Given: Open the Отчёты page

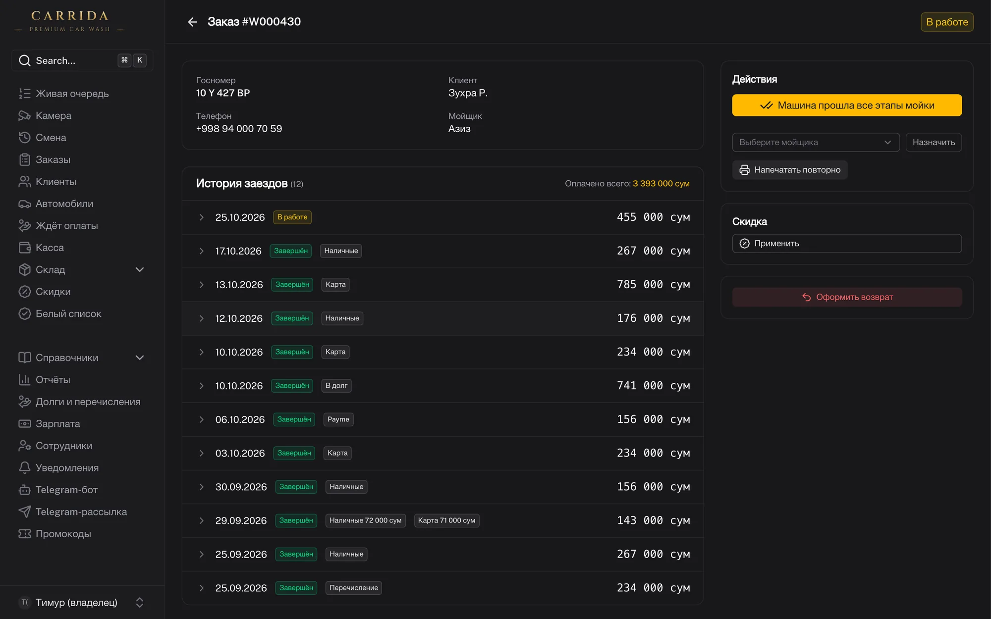Looking at the screenshot, I should 82,380.
